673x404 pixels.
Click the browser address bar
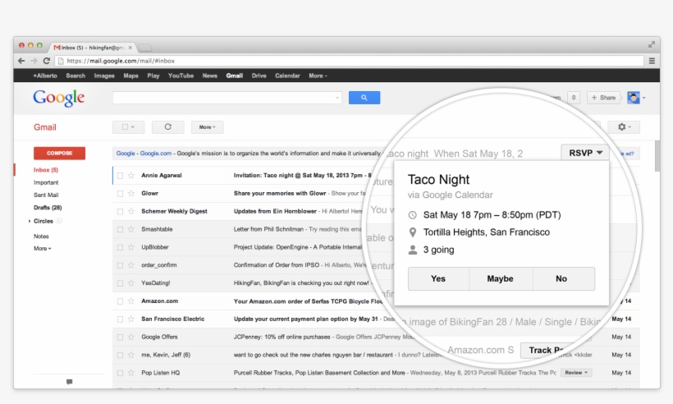[x=350, y=61]
